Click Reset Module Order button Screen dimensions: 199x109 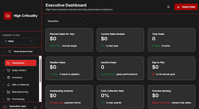pyautogui.click(x=20, y=52)
